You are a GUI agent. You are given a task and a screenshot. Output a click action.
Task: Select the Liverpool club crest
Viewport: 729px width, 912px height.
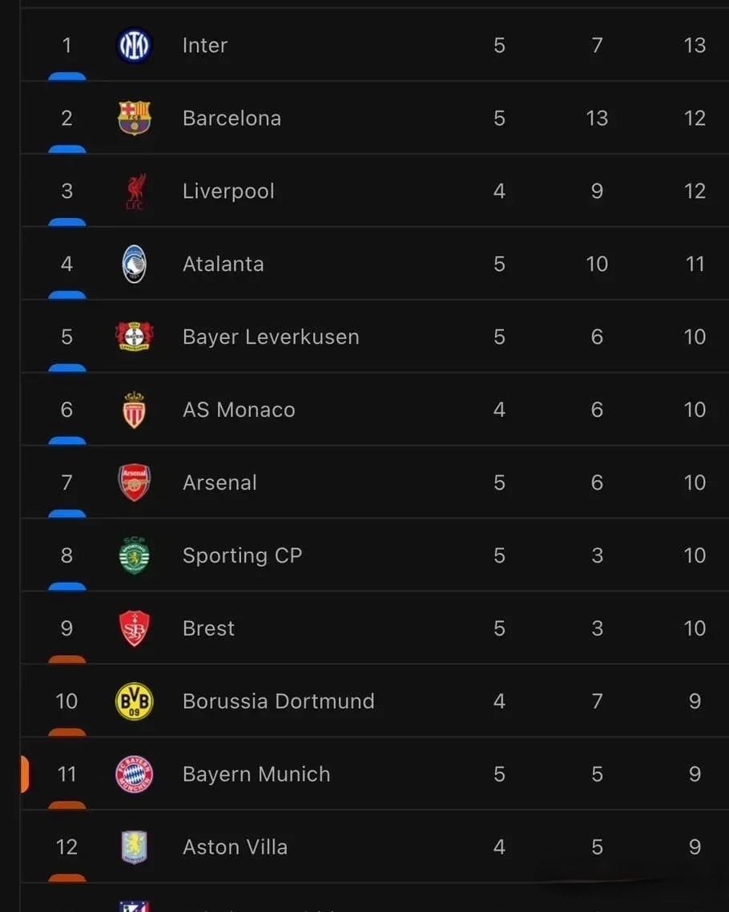(x=134, y=192)
